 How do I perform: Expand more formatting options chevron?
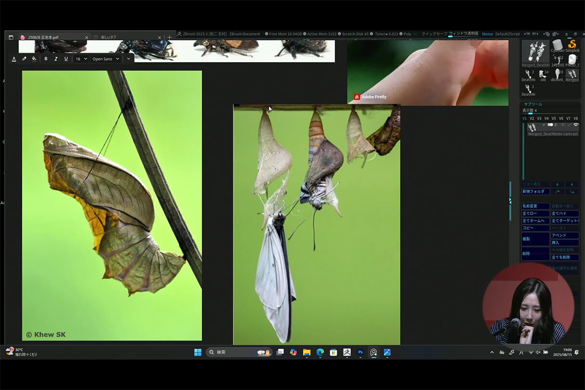[x=128, y=59]
